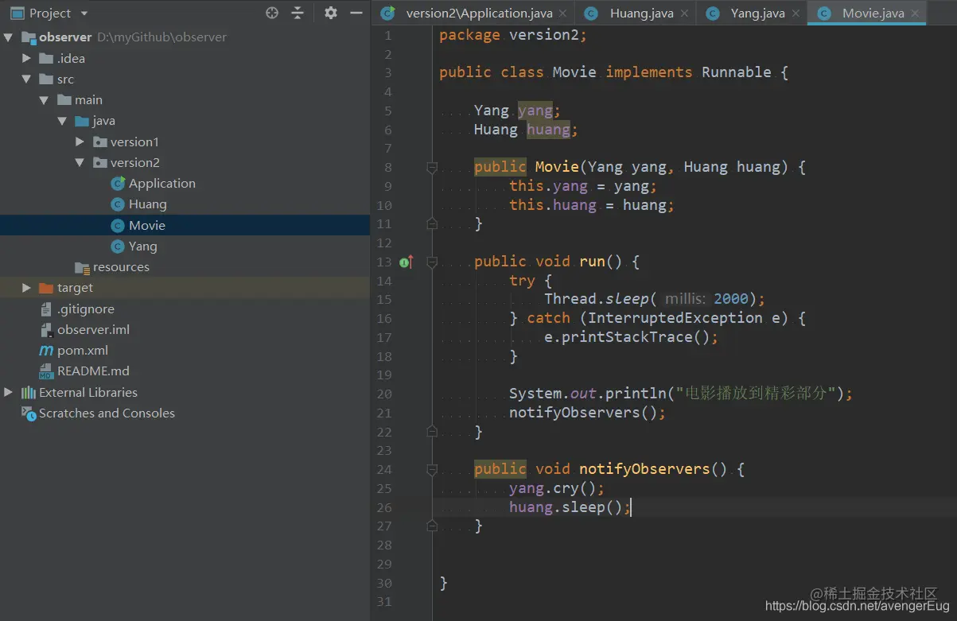Click the package version2 declaration
Image resolution: width=957 pixels, height=621 pixels.
click(x=513, y=35)
